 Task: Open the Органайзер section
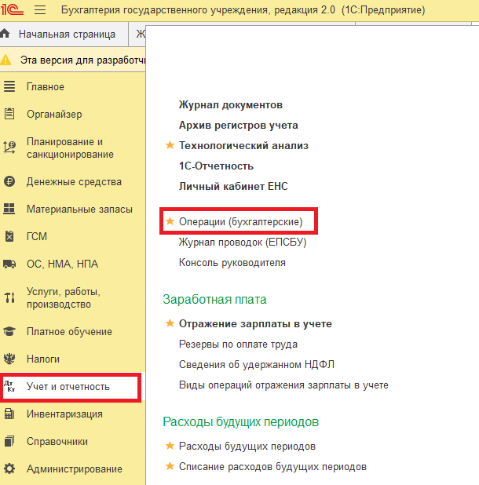54,114
